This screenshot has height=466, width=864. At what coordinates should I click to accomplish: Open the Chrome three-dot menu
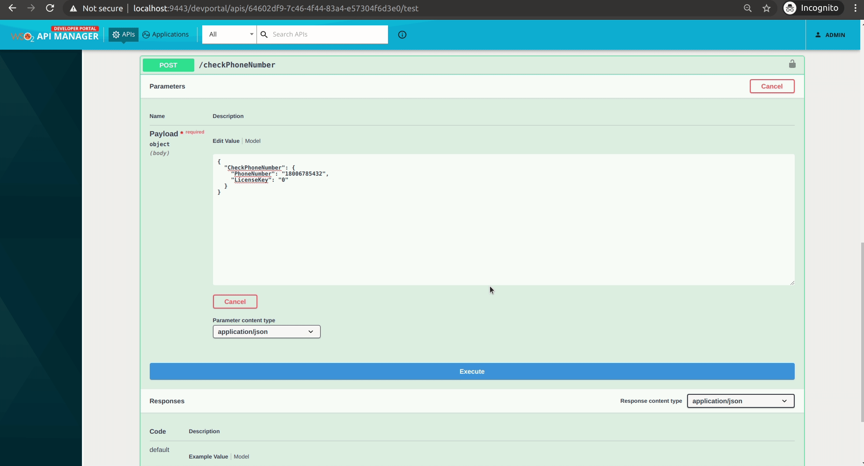(x=855, y=8)
